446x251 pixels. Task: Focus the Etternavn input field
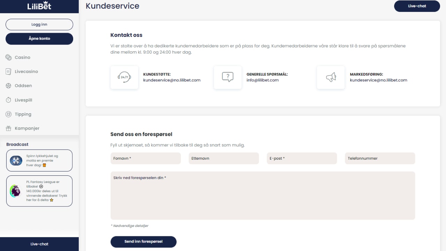(224, 158)
